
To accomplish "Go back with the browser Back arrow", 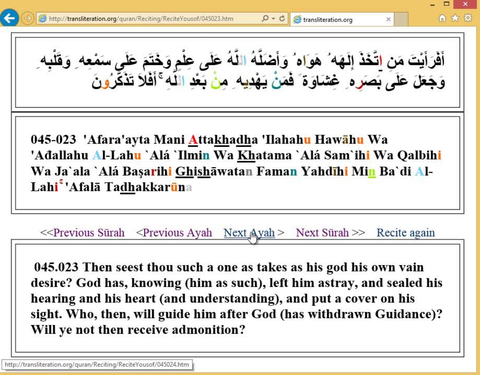I will pyautogui.click(x=9, y=18).
